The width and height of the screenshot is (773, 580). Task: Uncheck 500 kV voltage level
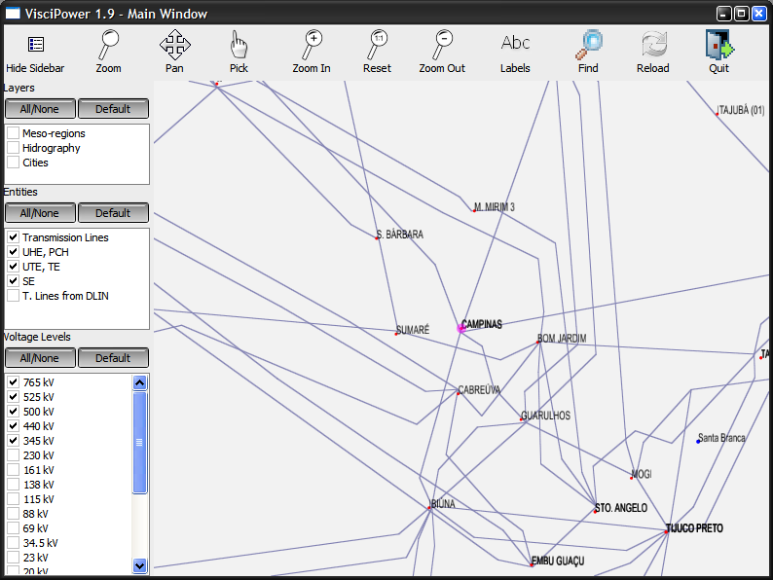(14, 411)
